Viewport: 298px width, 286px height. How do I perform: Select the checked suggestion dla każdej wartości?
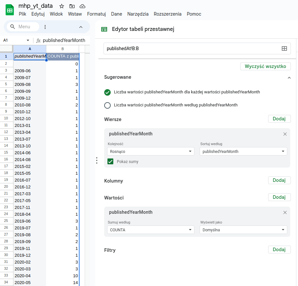click(x=107, y=92)
